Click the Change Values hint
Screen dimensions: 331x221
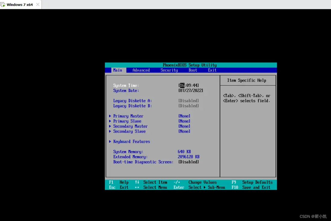203,182
